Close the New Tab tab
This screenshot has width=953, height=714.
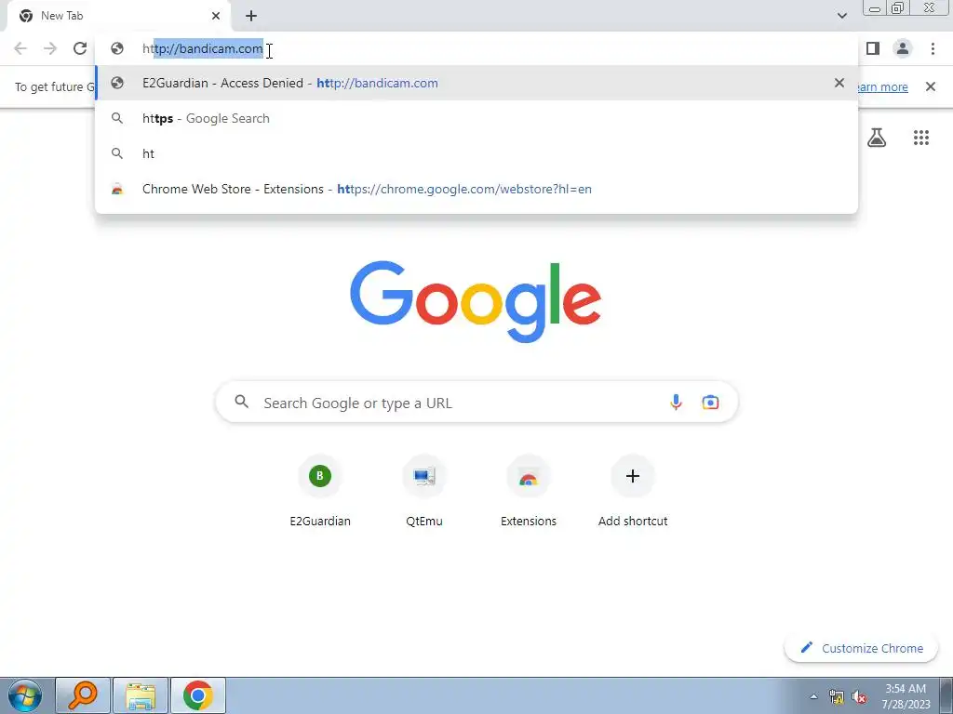pos(216,16)
